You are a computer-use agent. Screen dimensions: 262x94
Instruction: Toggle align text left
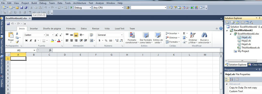(x=67, y=40)
